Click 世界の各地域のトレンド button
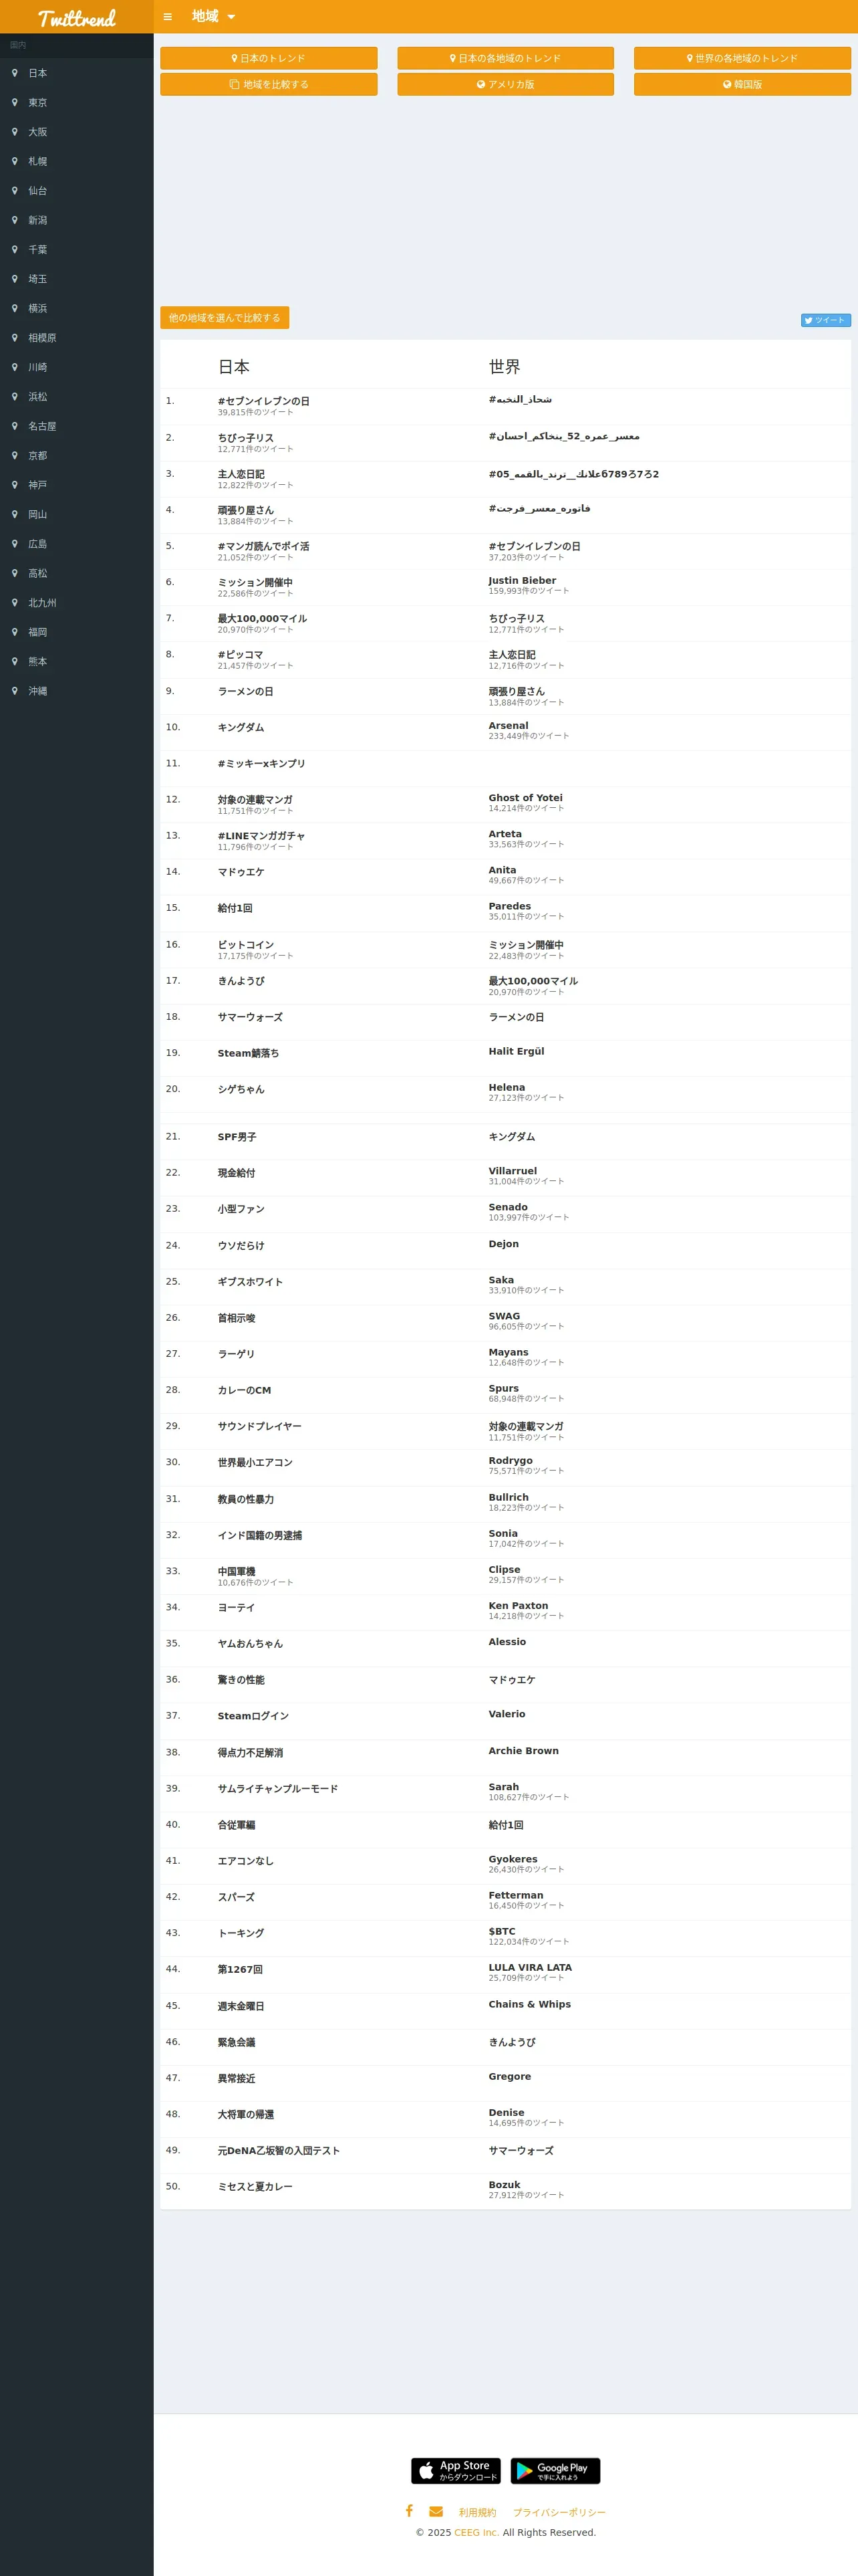 742,58
